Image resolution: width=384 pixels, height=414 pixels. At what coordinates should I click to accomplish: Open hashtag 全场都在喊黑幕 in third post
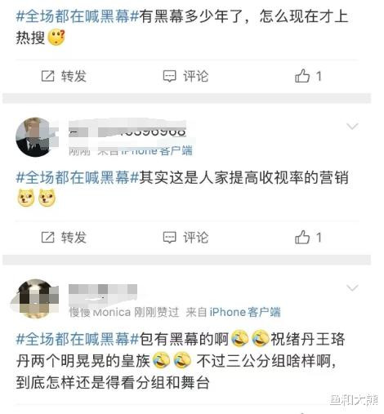78,339
